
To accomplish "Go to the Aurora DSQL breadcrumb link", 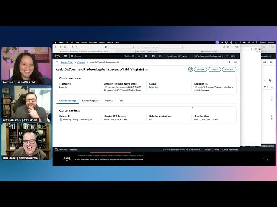I will point(67,62).
